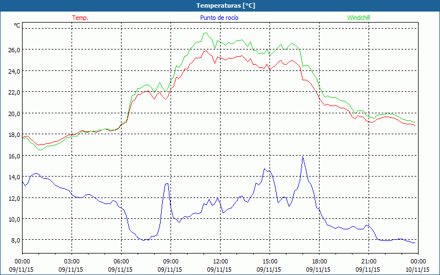Image resolution: width=440 pixels, height=275 pixels.
Task: Click the 16,0 y-axis label
Action: 14,156
